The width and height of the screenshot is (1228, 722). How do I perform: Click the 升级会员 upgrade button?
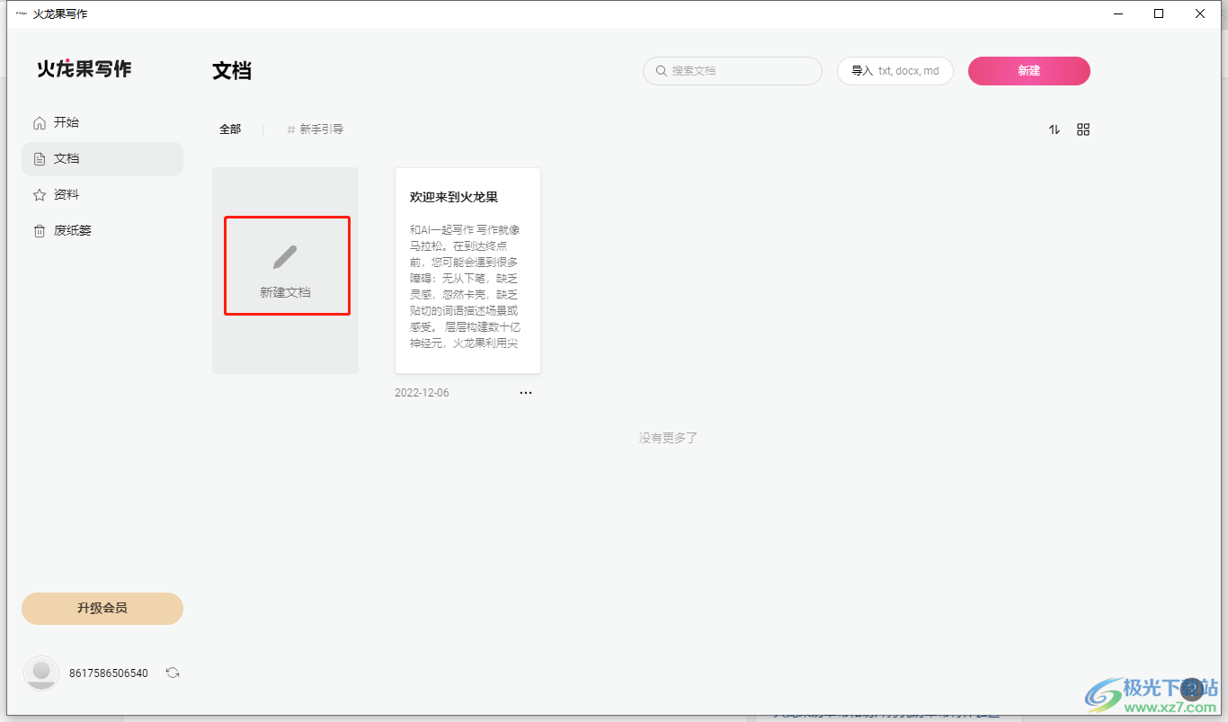coord(102,609)
